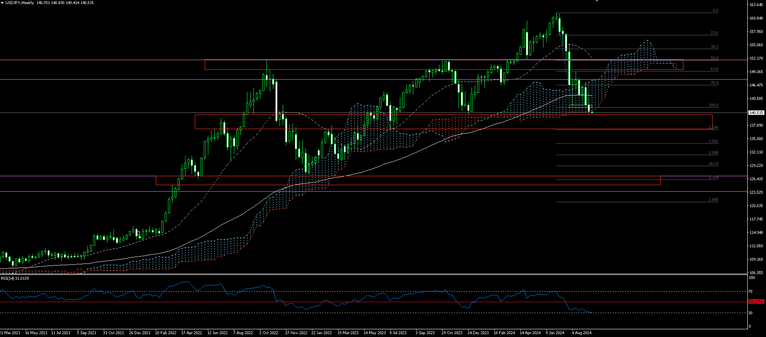
Task: Click price axis value 157.950
Action: [756, 32]
